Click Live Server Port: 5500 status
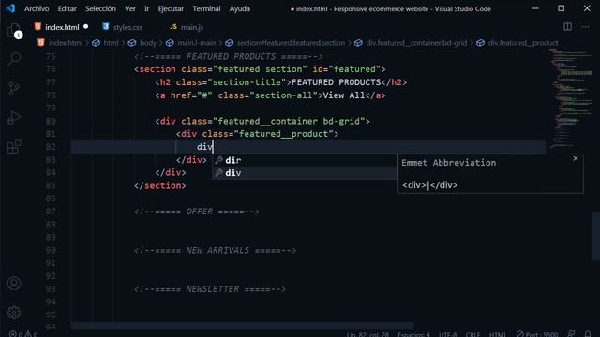The image size is (600, 337). (537, 334)
